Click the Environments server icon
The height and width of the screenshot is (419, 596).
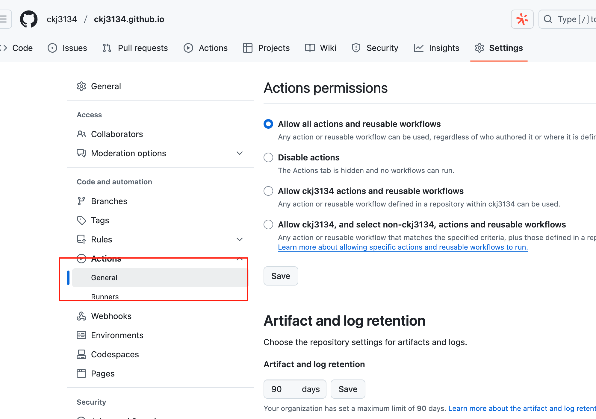81,335
